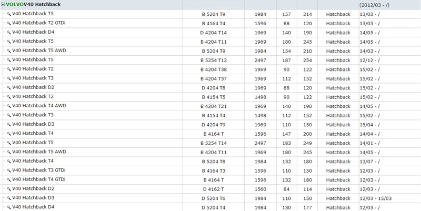Click the date range 12/03 - 15/03
The height and width of the screenshot is (211, 421).
pyautogui.click(x=376, y=198)
